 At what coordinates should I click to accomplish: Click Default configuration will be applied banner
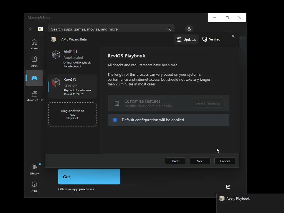[168, 120]
